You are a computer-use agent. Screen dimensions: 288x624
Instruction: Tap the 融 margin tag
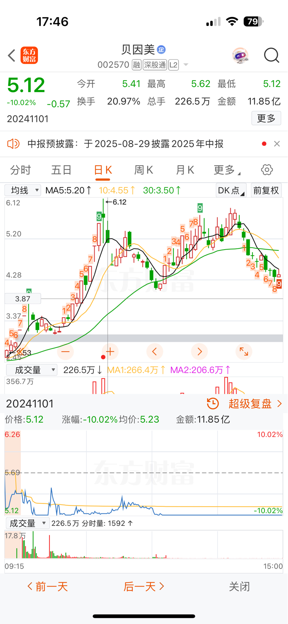pos(136,65)
